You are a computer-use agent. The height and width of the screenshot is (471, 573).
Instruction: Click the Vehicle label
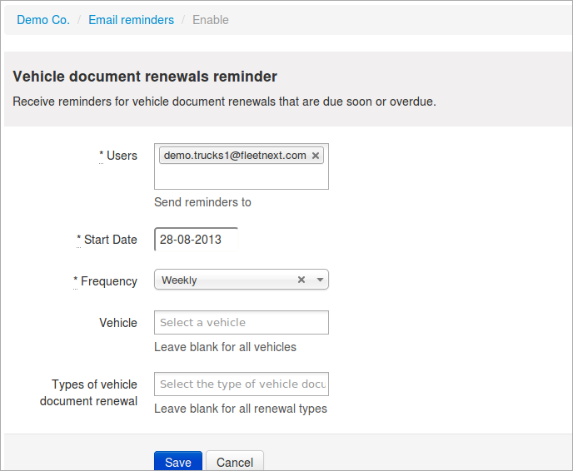tap(118, 323)
